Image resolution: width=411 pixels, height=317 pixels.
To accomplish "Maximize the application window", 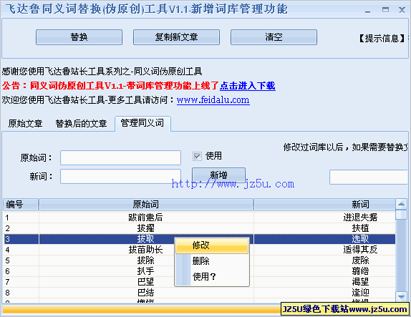I will click(385, 10).
